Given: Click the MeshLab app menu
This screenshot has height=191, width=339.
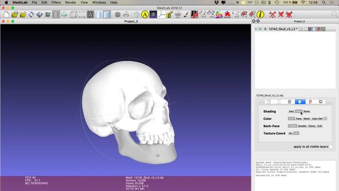Looking at the screenshot, I should (20, 3).
